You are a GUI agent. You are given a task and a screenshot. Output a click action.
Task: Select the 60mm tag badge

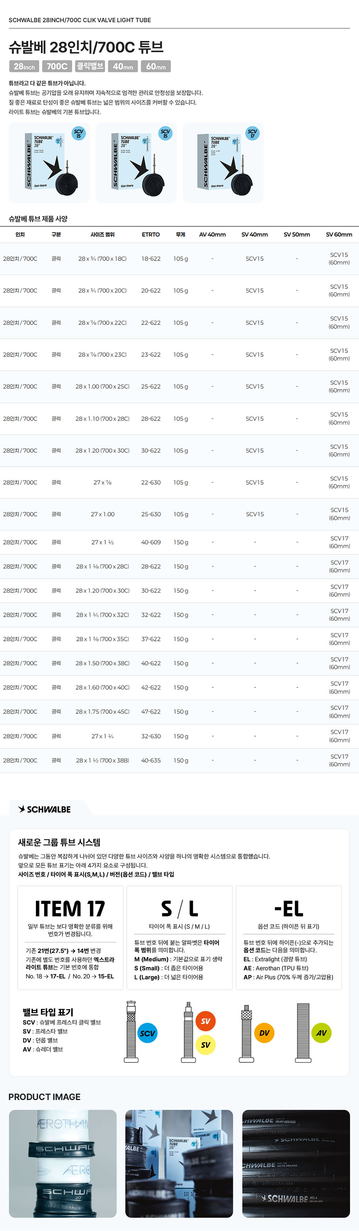point(156,66)
